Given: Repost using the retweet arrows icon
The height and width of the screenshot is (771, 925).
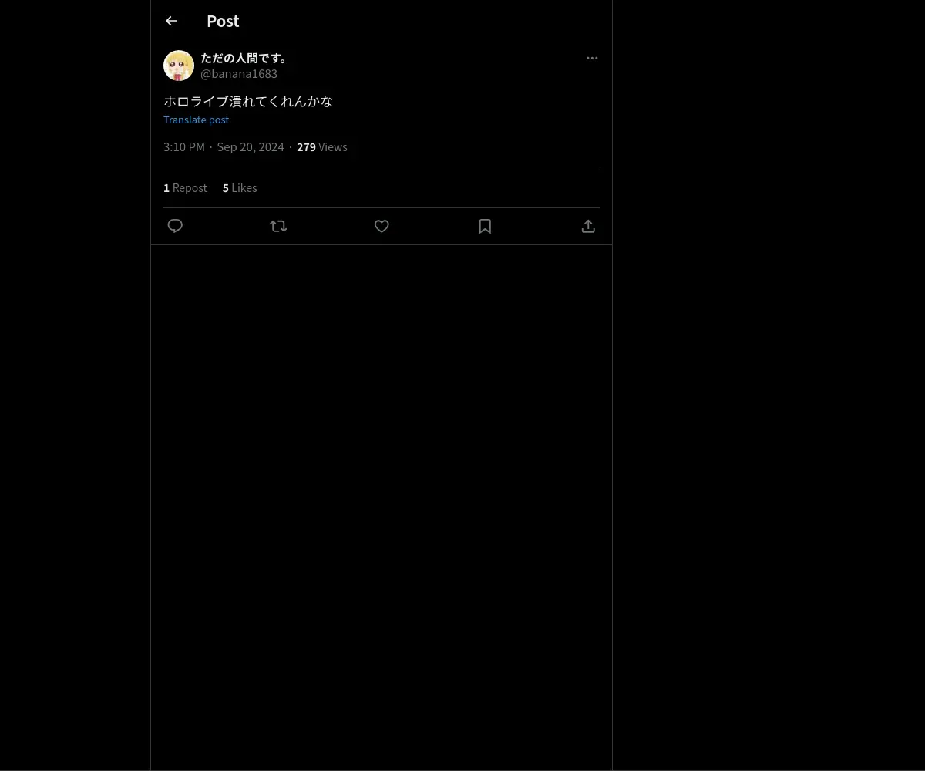Looking at the screenshot, I should (x=278, y=226).
